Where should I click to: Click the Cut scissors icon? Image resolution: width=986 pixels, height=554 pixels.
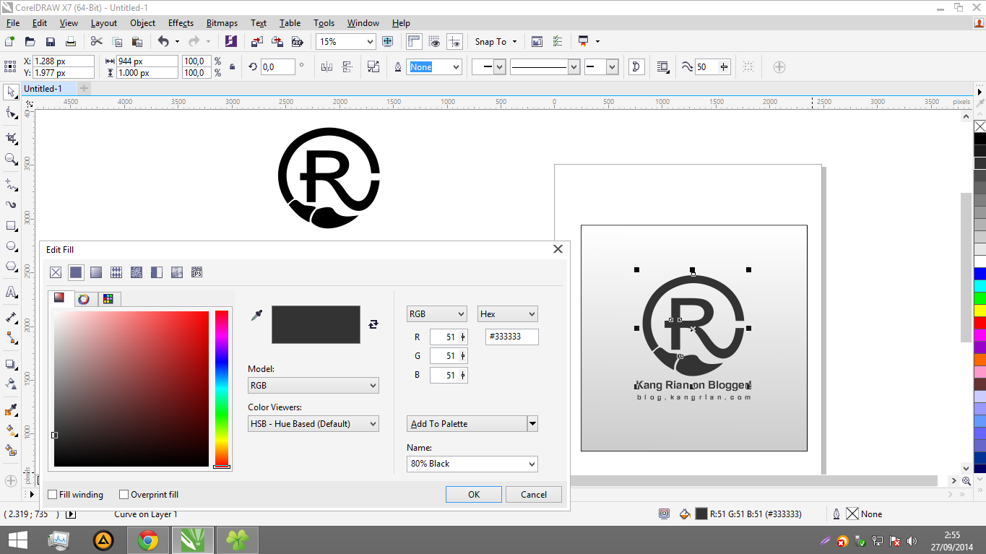pos(96,42)
